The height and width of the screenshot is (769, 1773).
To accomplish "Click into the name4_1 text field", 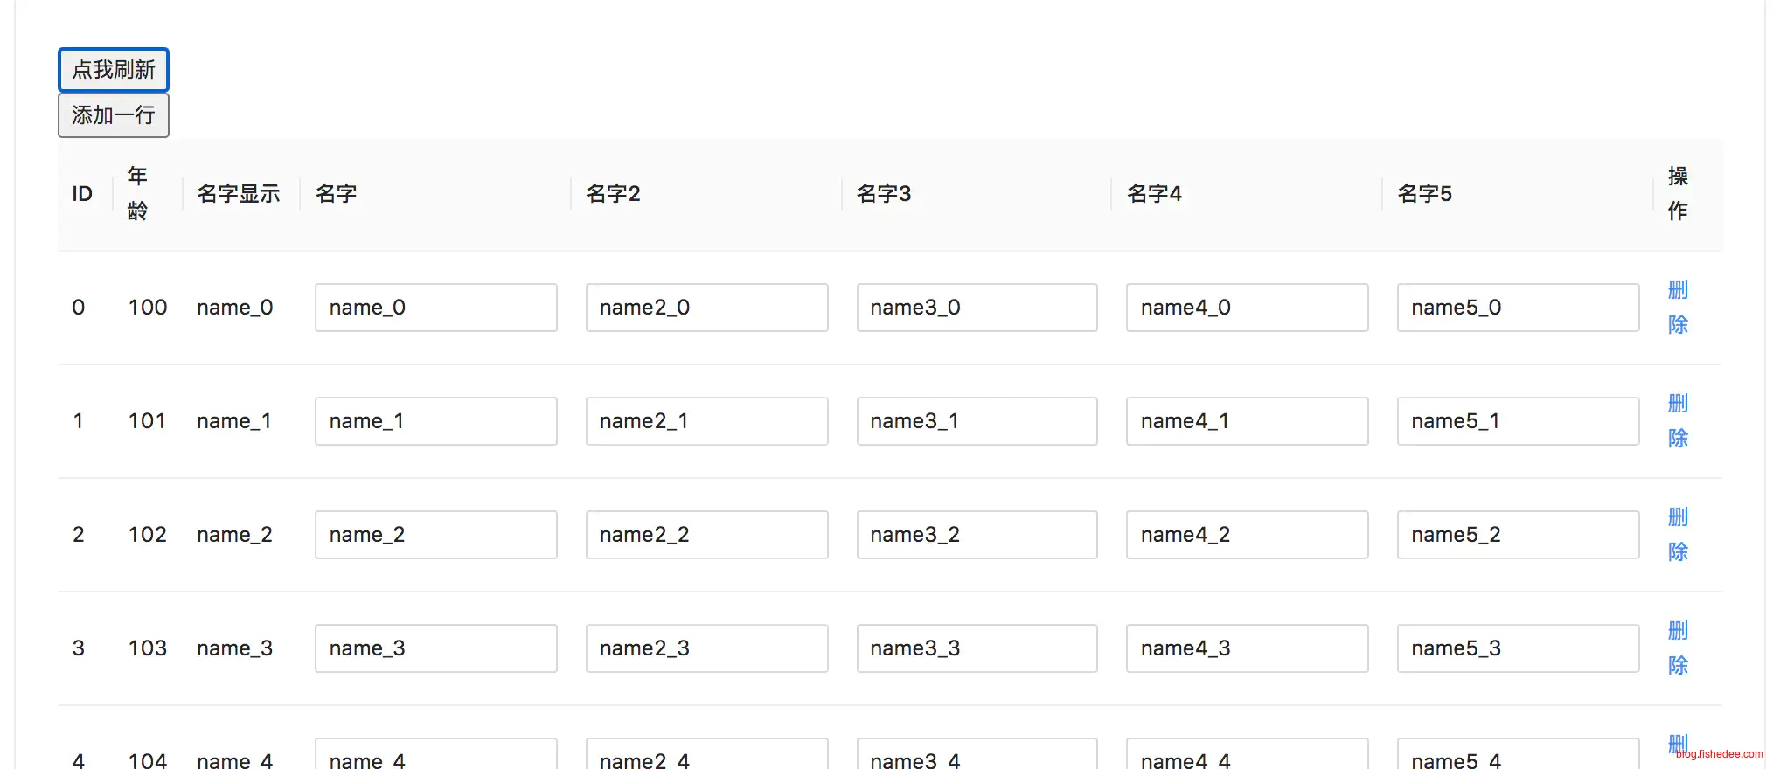I will click(1247, 421).
